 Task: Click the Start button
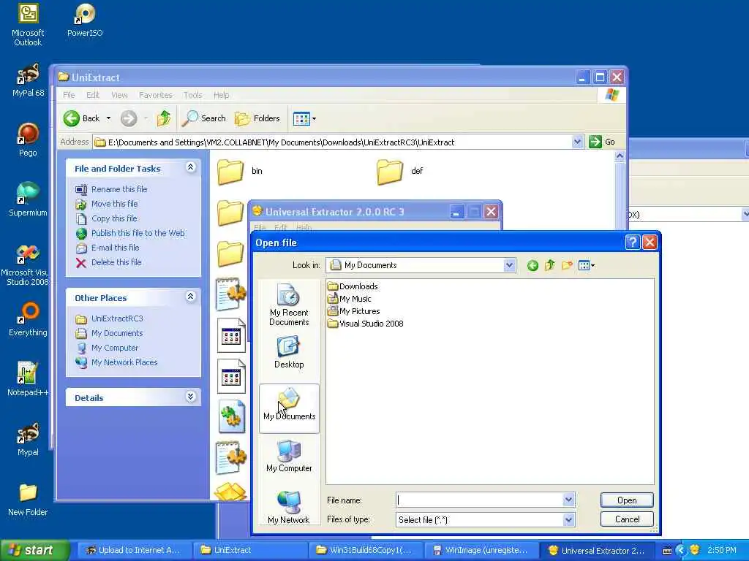pyautogui.click(x=35, y=550)
